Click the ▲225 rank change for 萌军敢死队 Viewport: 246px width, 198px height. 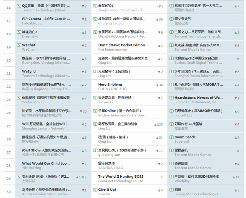(x=158, y=124)
